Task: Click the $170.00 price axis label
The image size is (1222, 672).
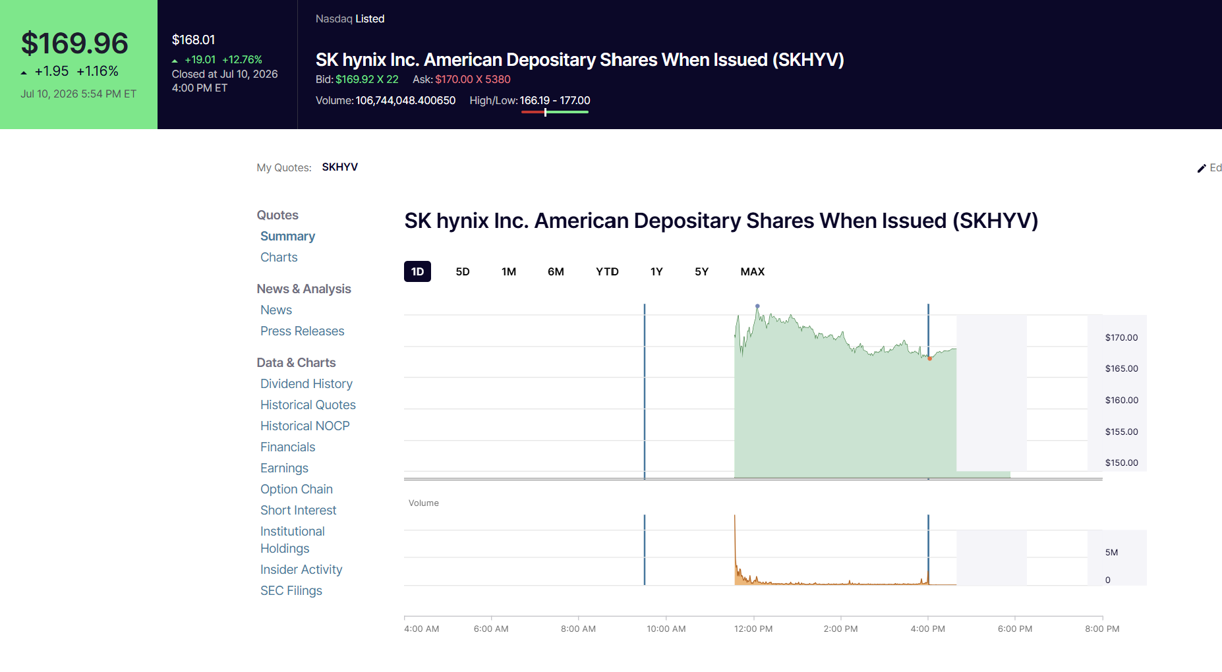Action: point(1121,337)
